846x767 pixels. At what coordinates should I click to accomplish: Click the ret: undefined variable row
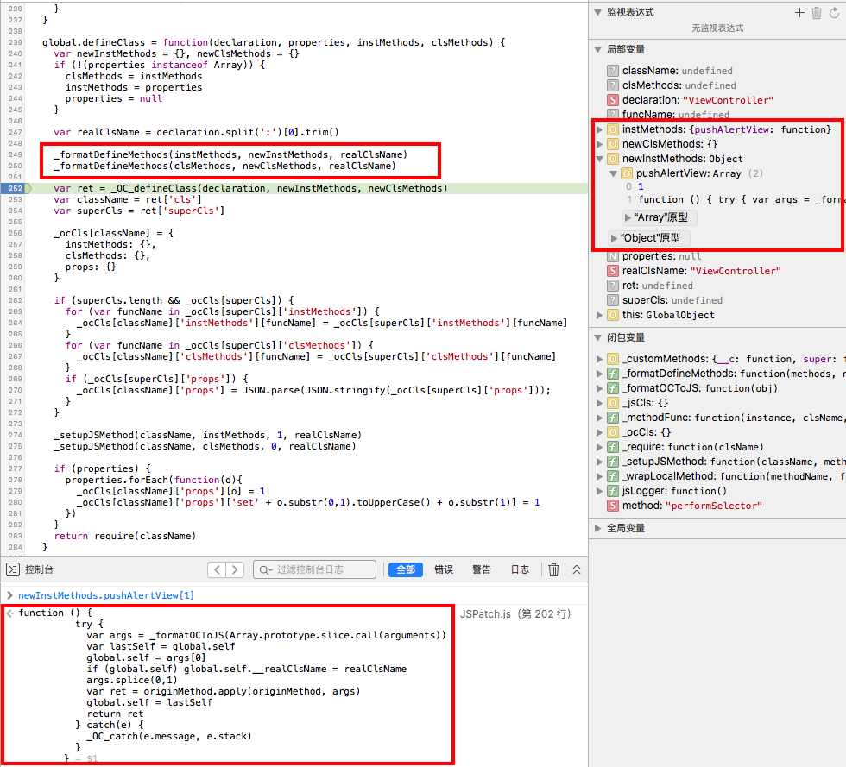coord(658,286)
